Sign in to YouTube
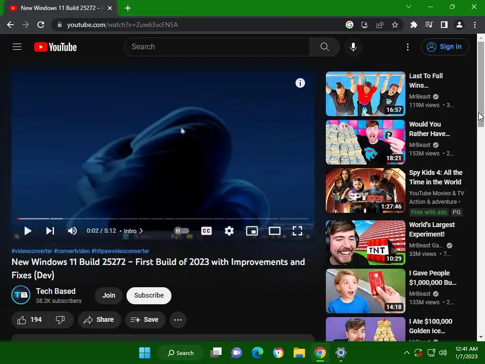The width and height of the screenshot is (485, 364). pyautogui.click(x=445, y=47)
